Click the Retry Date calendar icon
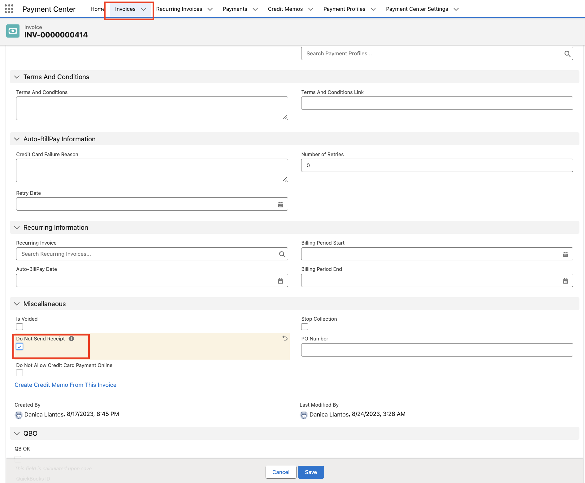The height and width of the screenshot is (483, 585). (x=280, y=204)
